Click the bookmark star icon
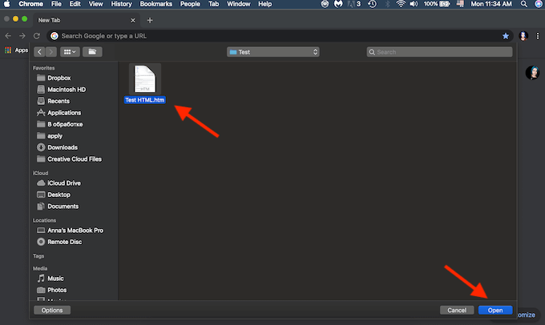The height and width of the screenshot is (325, 545). click(x=506, y=36)
